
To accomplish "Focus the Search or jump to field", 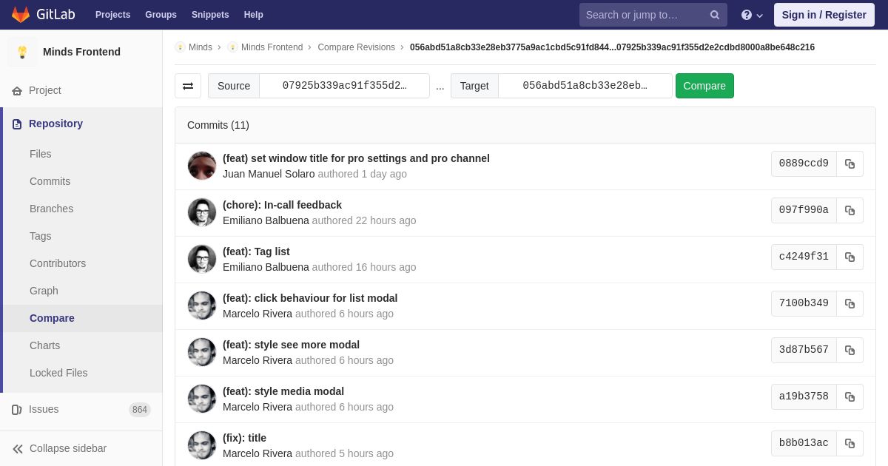I will (642, 15).
